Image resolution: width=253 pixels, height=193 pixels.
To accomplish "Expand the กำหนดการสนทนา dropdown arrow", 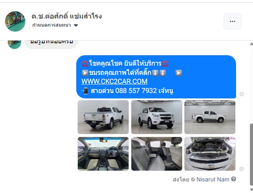I will 76,25.
